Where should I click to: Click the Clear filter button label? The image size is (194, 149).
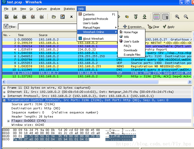pos(156,27)
